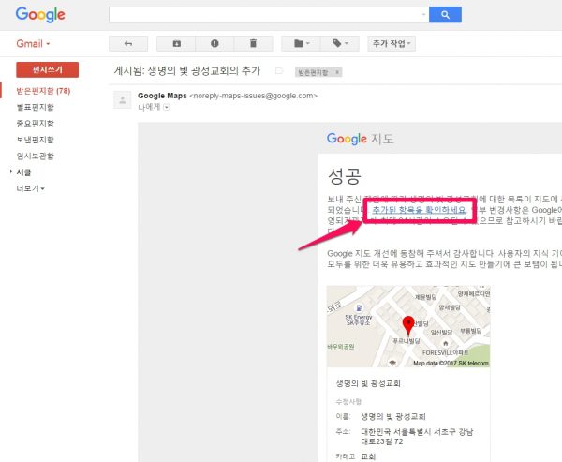Image resolution: width=562 pixels, height=462 pixels.
Task: Report spam with the exclamation icon
Action: coord(214,44)
